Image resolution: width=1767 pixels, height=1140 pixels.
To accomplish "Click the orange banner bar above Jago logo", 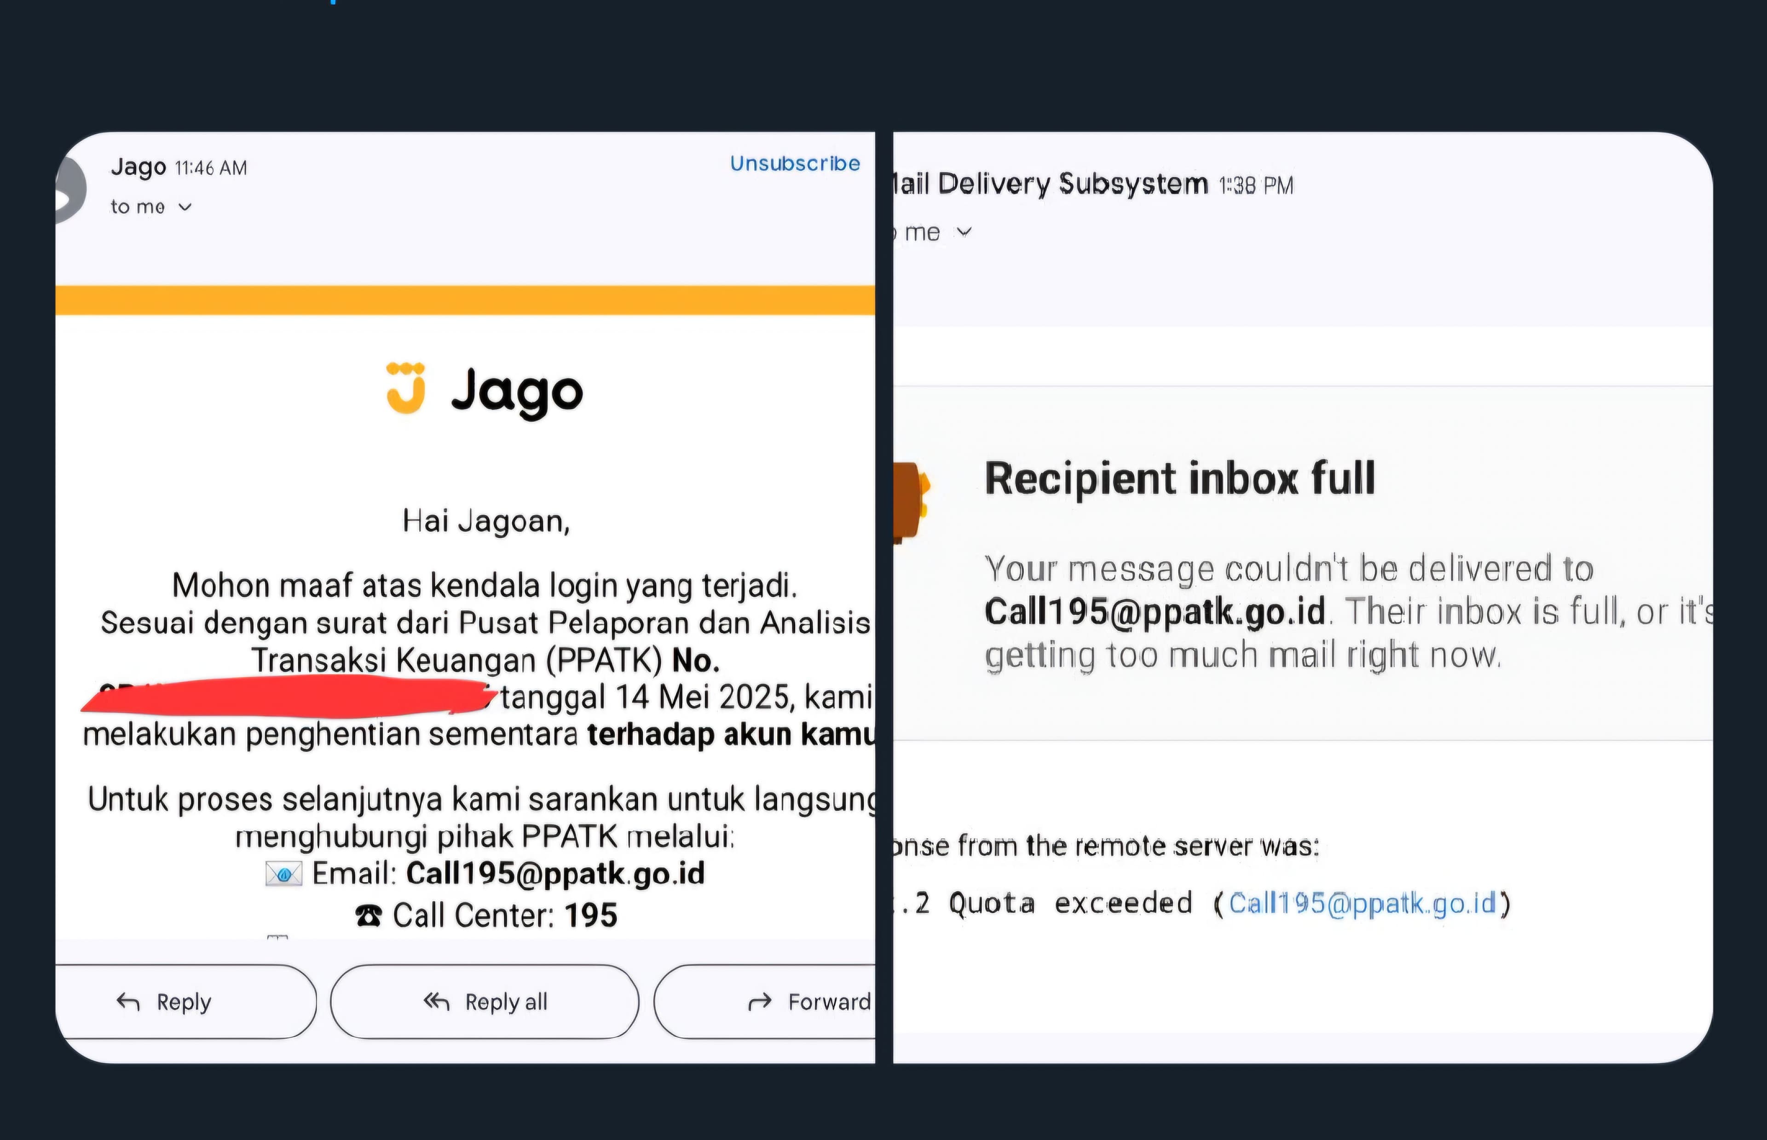I will (466, 300).
